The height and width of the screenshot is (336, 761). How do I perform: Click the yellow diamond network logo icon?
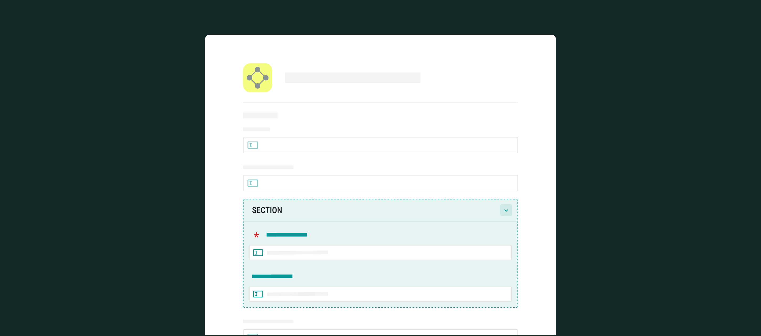point(257,78)
